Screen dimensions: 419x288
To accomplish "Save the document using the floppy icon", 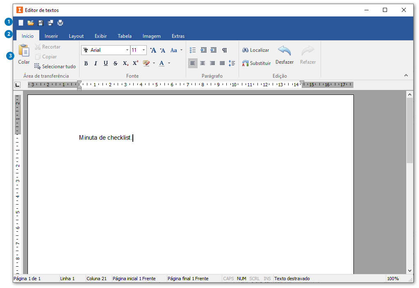I will pos(41,23).
